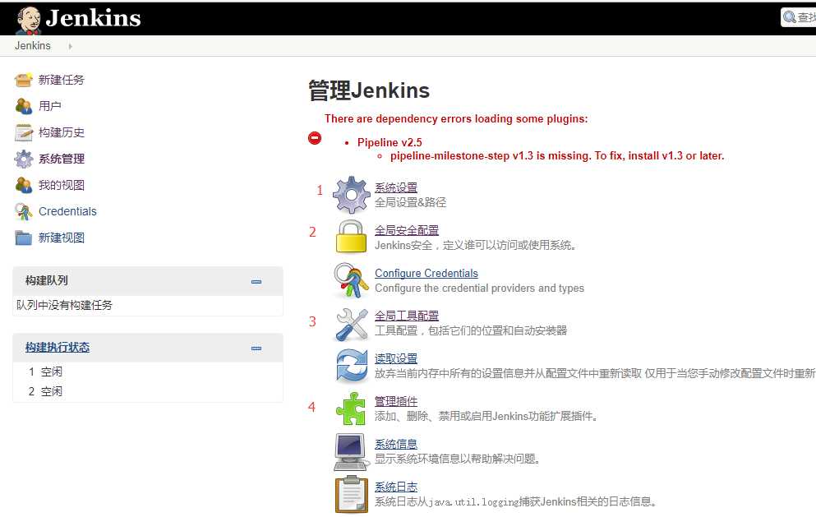Open the Jenkins header title link
Image resolution: width=816 pixels, height=517 pixels.
coord(93,18)
